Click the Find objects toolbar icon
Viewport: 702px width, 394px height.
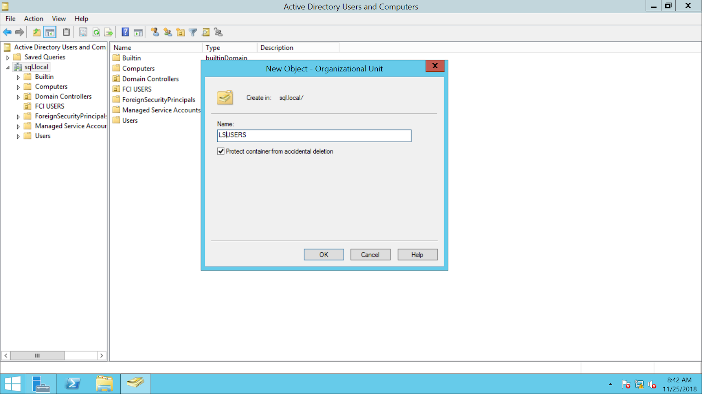(x=205, y=32)
